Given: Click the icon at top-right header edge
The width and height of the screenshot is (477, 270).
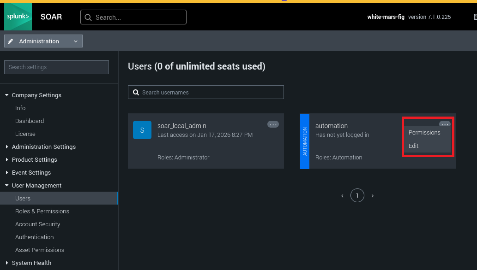Looking at the screenshot, I should 475,17.
